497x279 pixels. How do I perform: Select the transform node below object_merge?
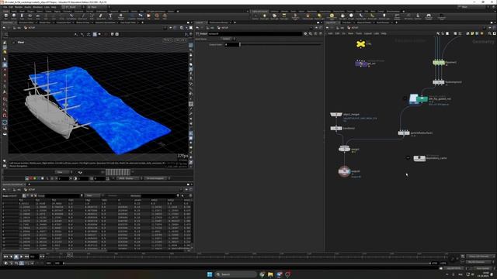pyautogui.click(x=336, y=128)
